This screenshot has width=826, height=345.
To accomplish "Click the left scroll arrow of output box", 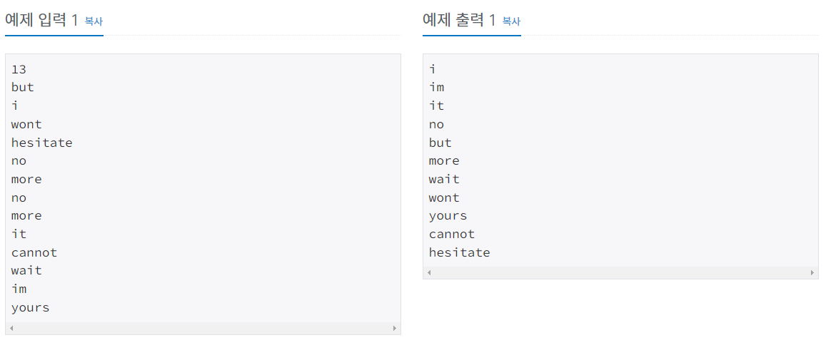I will (429, 272).
